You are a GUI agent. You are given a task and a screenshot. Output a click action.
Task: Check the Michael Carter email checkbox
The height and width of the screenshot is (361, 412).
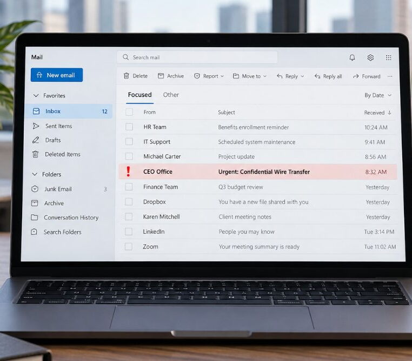click(x=129, y=156)
